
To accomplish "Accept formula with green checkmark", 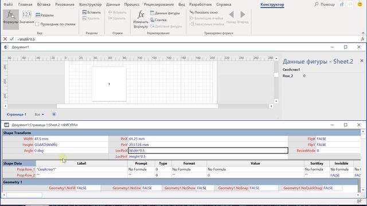I will pyautogui.click(x=11, y=39).
